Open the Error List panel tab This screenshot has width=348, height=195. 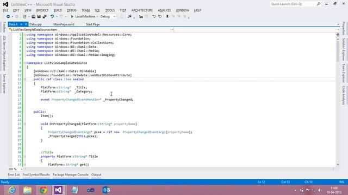pyautogui.click(x=14, y=174)
